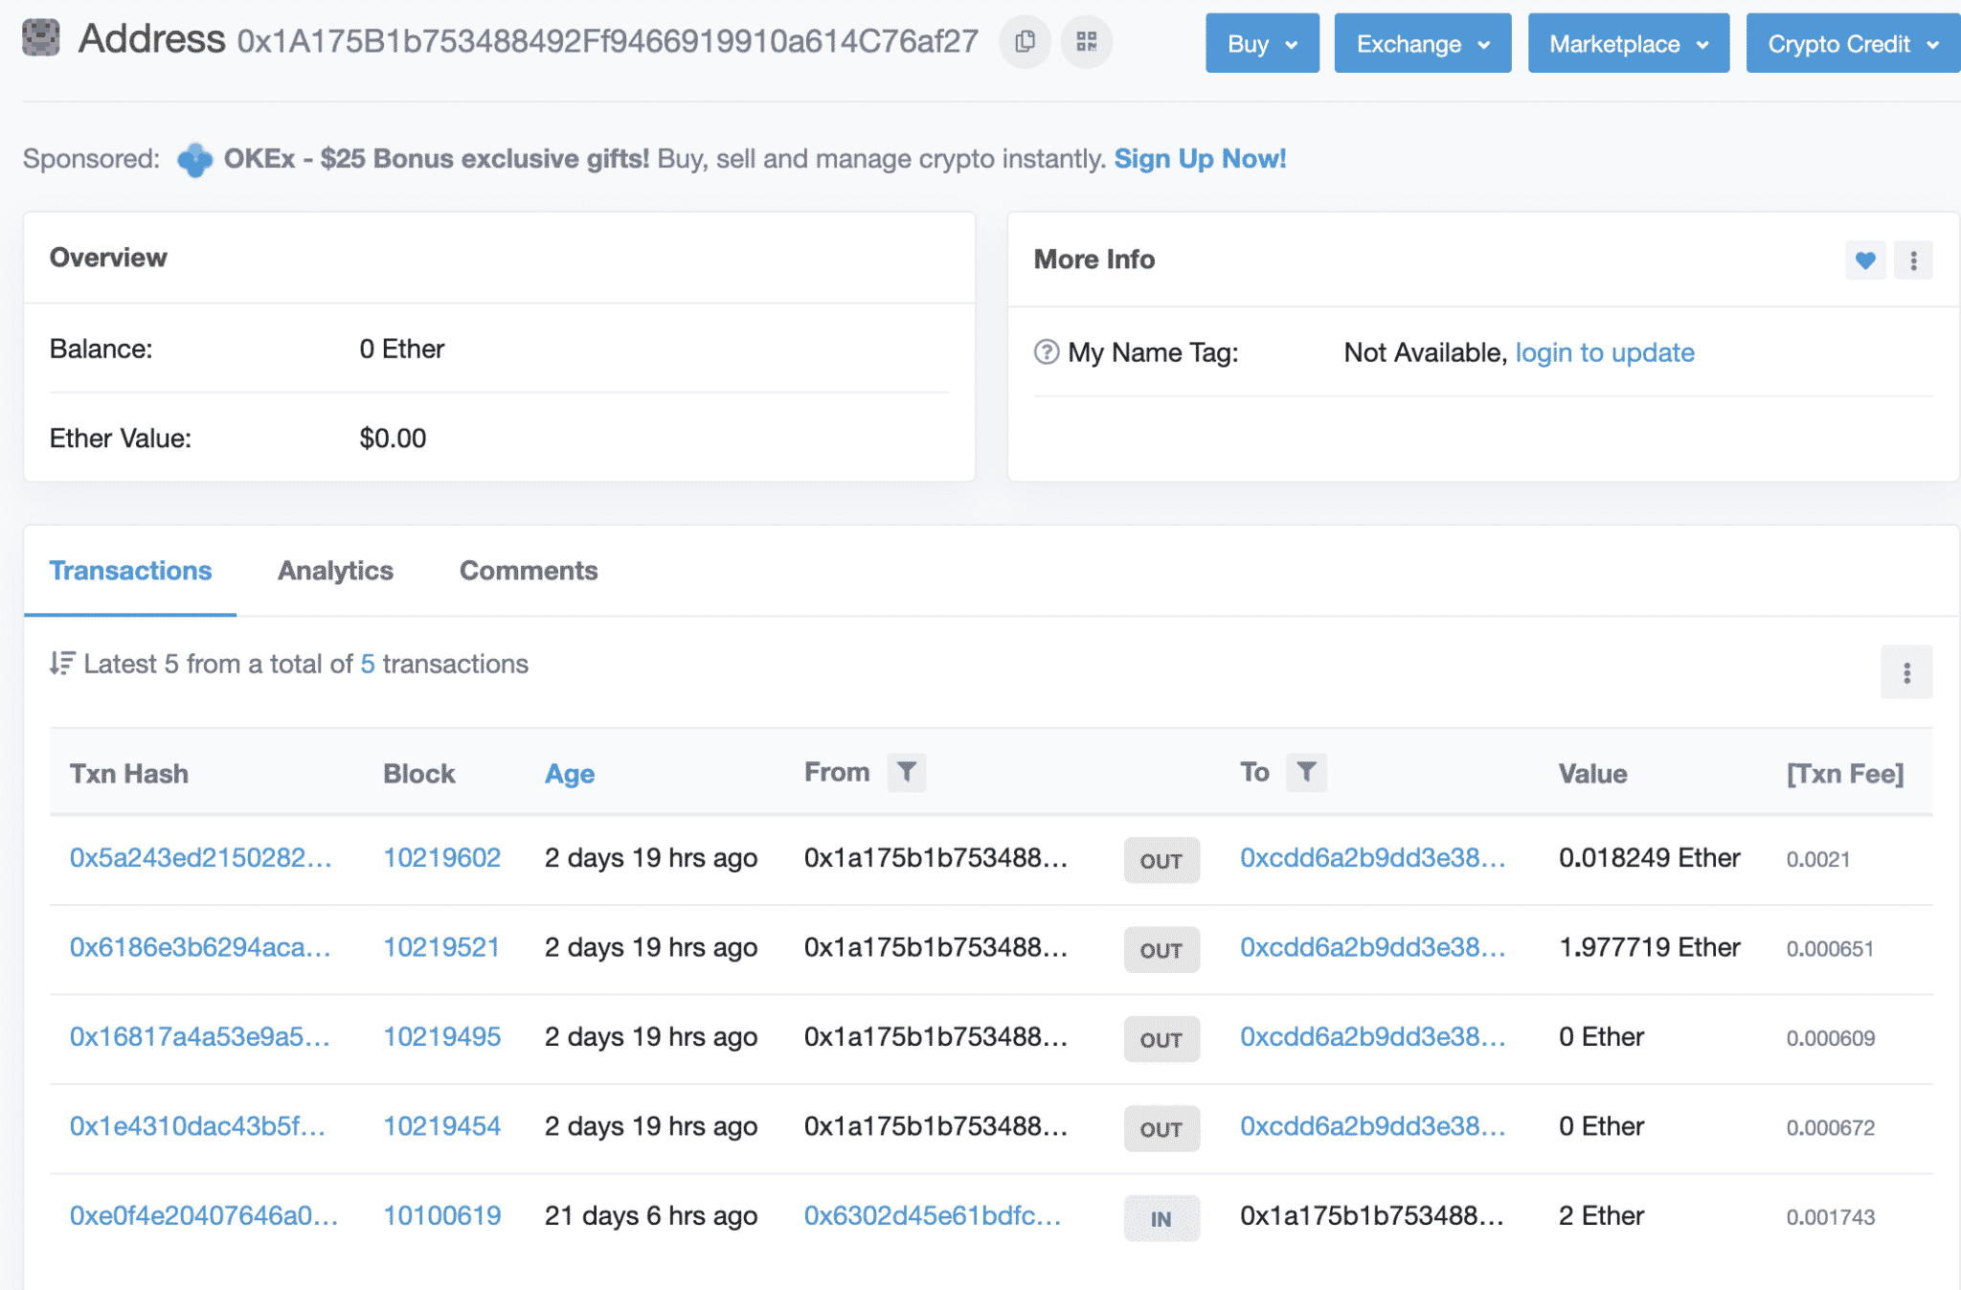Screen dimensions: 1961x1290
Task: Click the OKEx sponsor logo icon
Action: tap(194, 159)
